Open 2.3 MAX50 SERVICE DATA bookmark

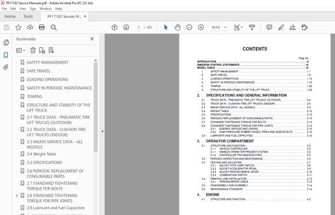pyautogui.click(x=55, y=144)
